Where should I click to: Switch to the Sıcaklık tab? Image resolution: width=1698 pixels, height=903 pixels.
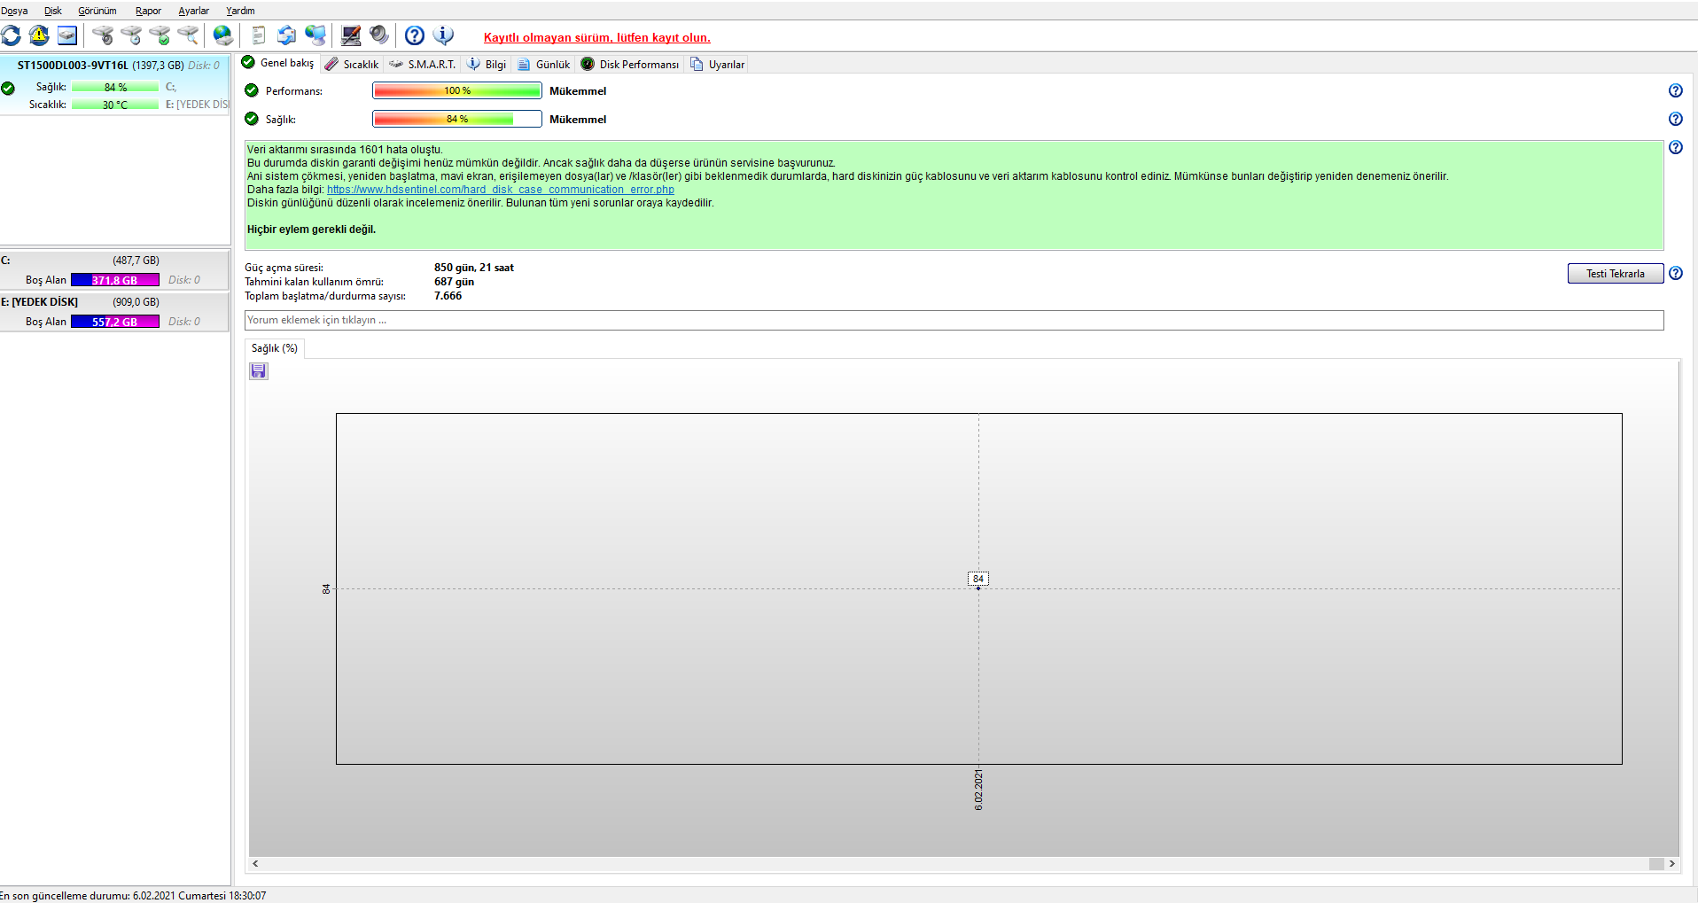pos(352,64)
